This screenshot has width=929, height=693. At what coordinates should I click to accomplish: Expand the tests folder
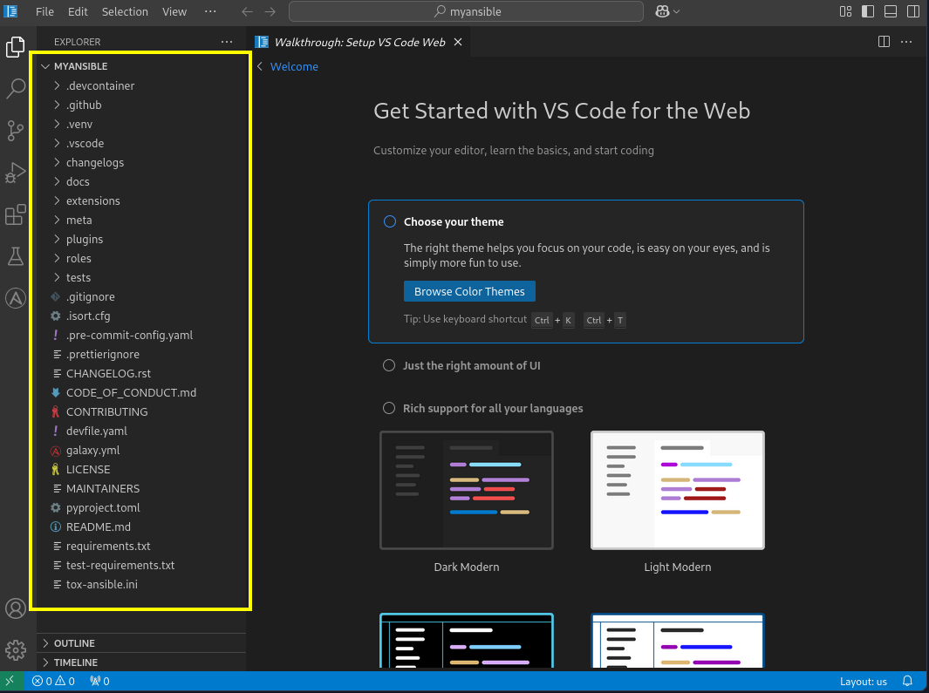pyautogui.click(x=142, y=277)
